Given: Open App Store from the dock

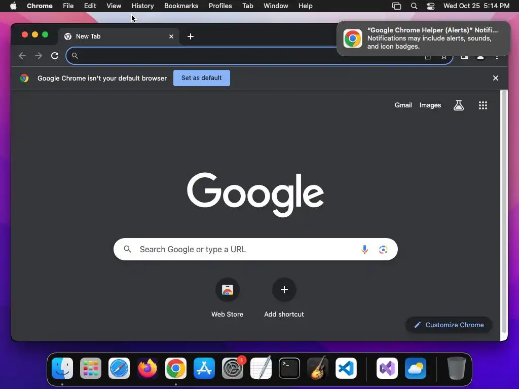Looking at the screenshot, I should pos(204,368).
